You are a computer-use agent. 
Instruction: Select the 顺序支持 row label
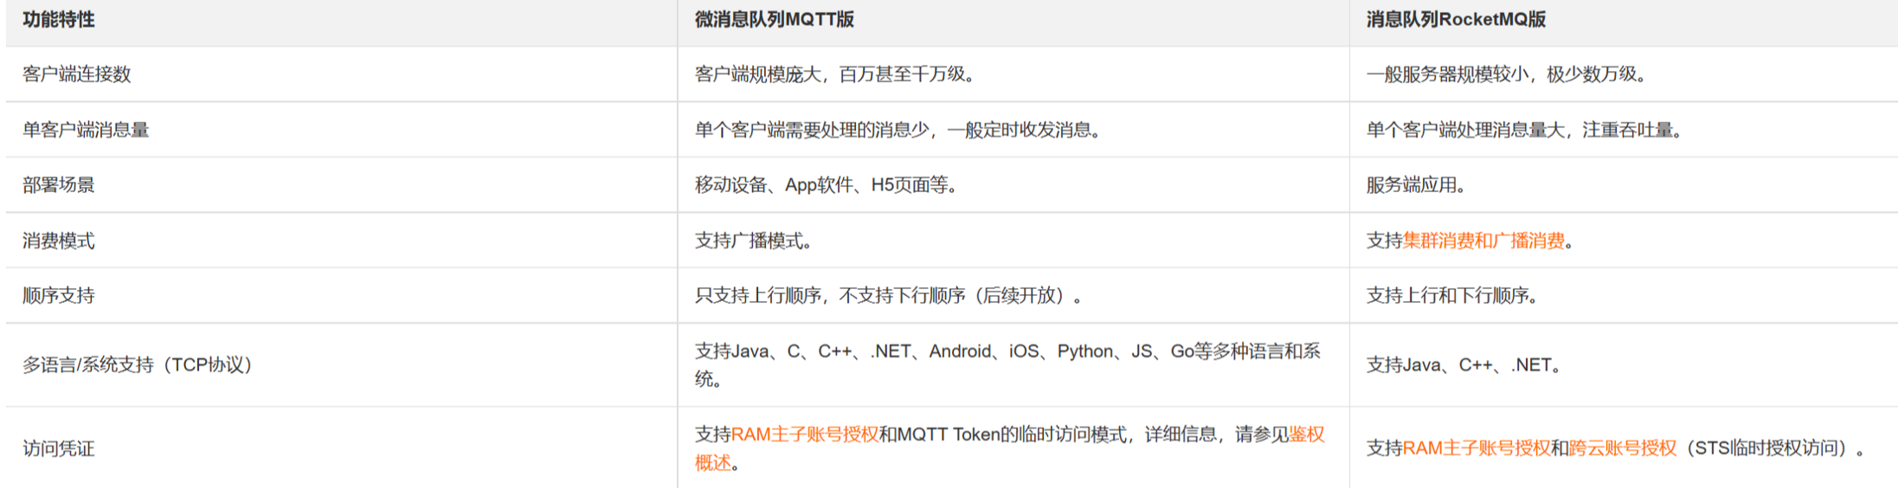pos(59,296)
